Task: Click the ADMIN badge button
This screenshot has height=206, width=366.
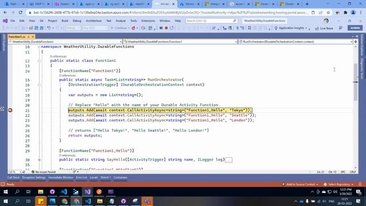Action: coord(355,28)
